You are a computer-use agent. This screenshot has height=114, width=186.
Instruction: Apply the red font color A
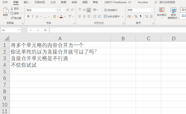[x=61, y=16]
